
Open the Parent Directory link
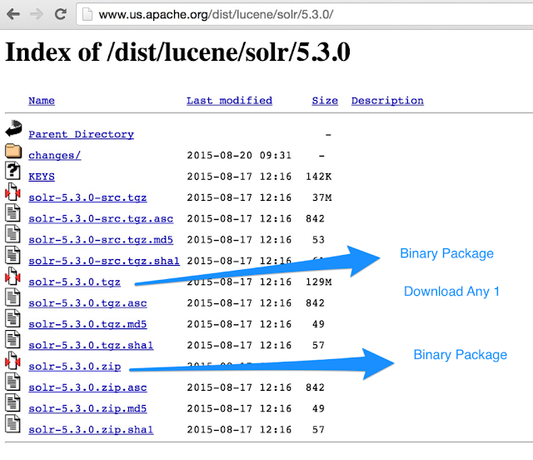click(82, 134)
